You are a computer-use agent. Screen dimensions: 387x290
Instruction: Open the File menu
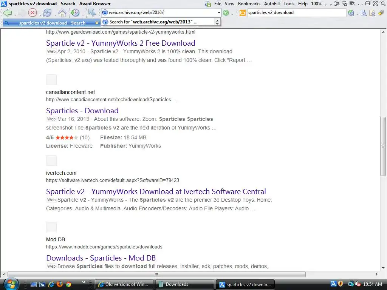[218, 4]
